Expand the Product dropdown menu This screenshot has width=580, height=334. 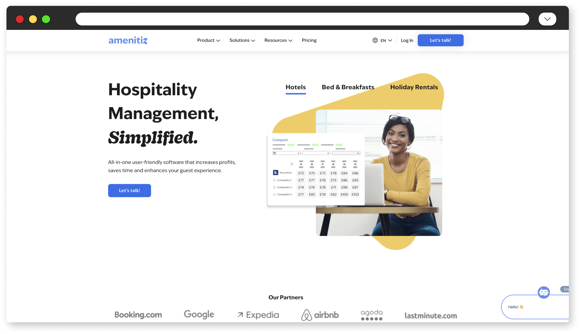tap(208, 40)
